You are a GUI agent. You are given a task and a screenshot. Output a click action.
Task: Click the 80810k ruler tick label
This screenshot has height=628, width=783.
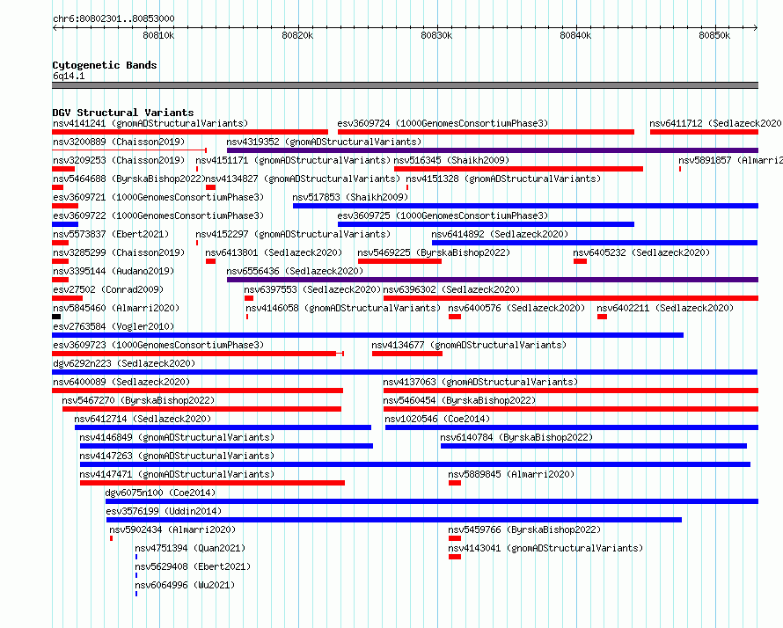pyautogui.click(x=158, y=35)
